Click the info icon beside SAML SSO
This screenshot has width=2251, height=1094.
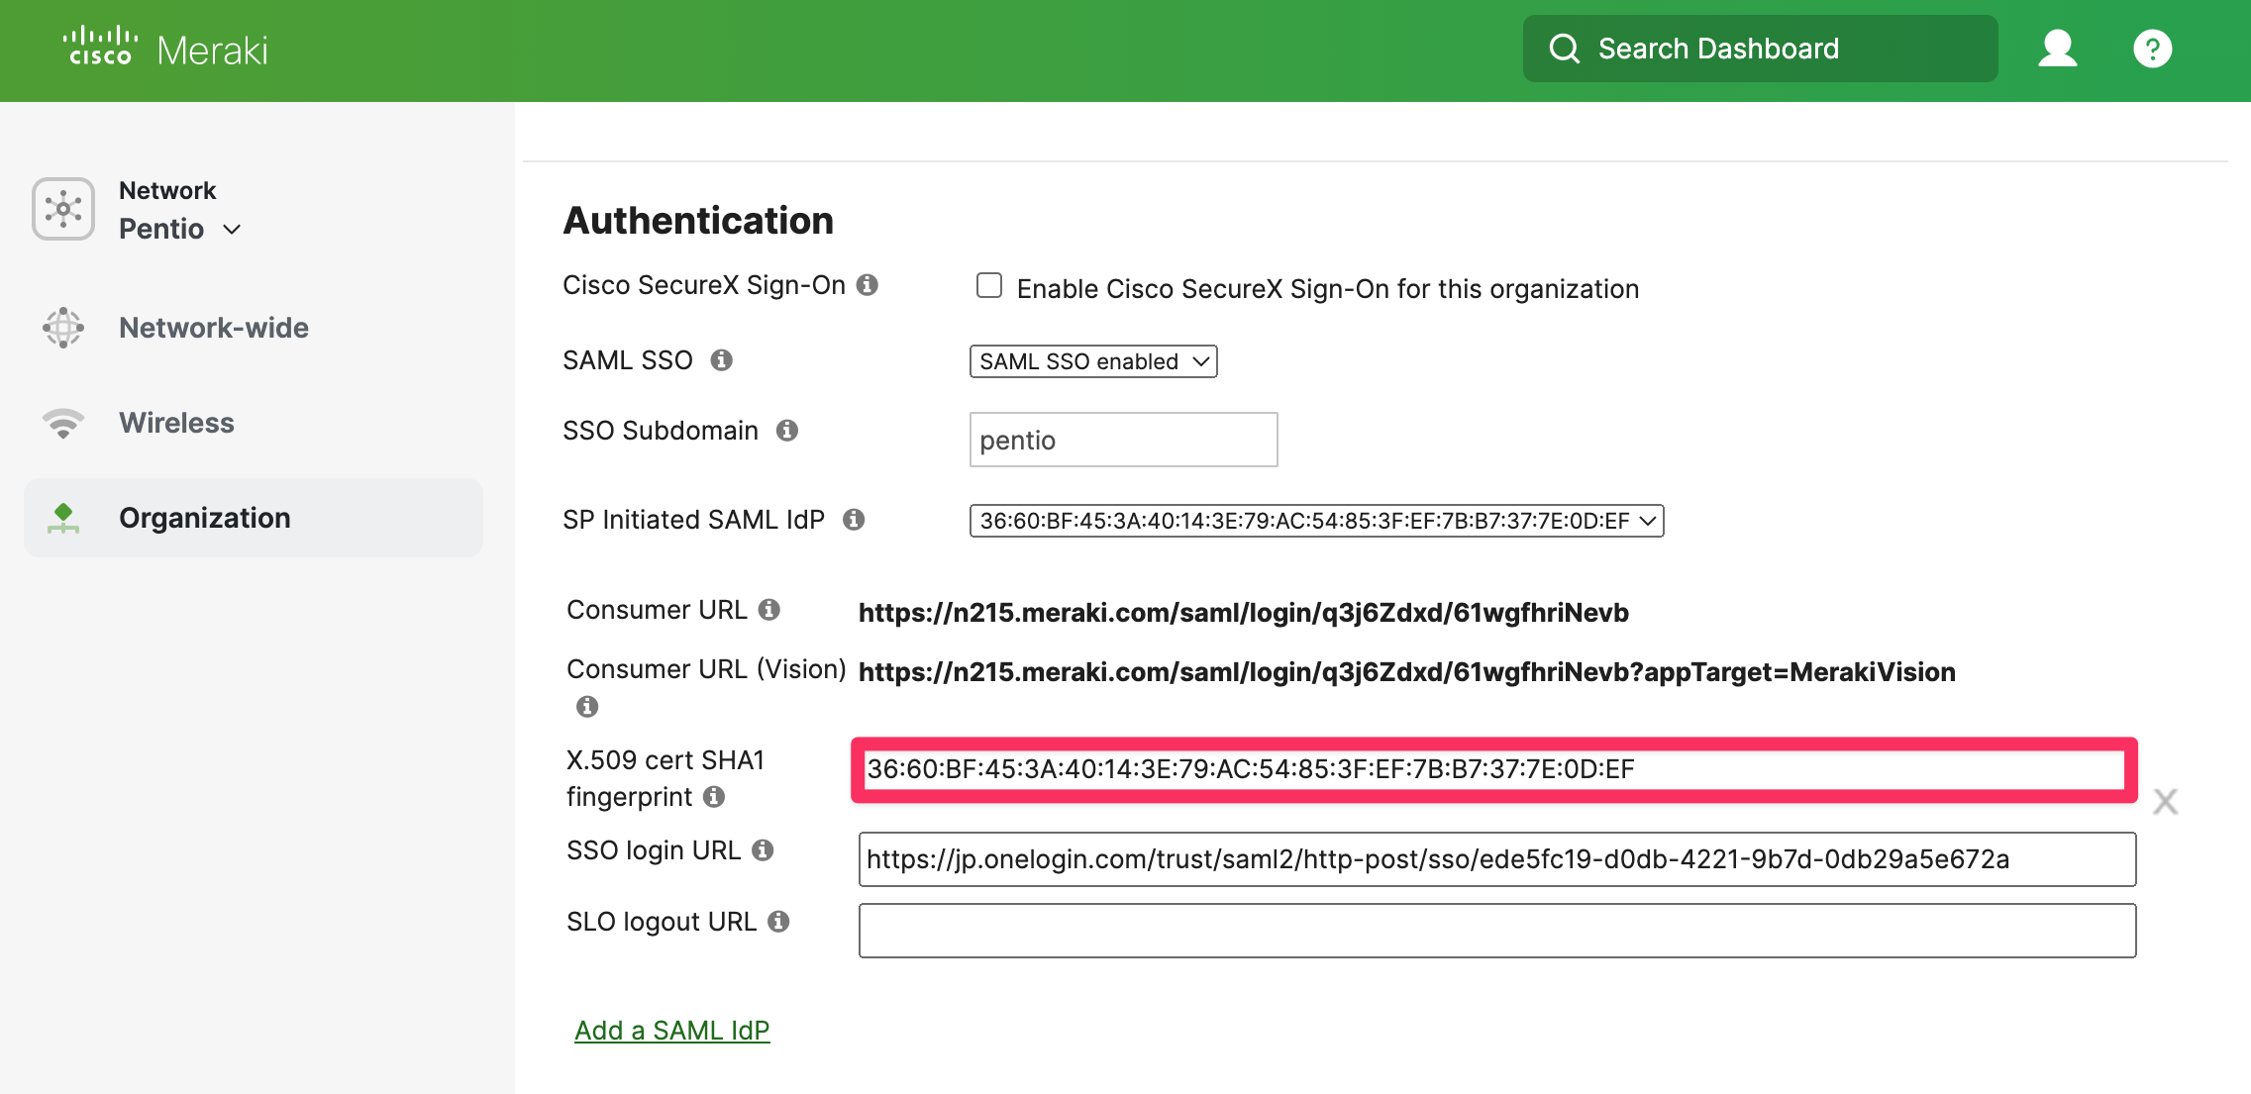click(x=722, y=360)
